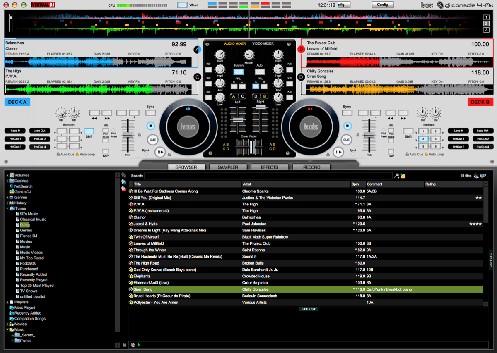The image size is (497, 353).
Task: Open the GeniusDJ folder icon
Action: 12,192
